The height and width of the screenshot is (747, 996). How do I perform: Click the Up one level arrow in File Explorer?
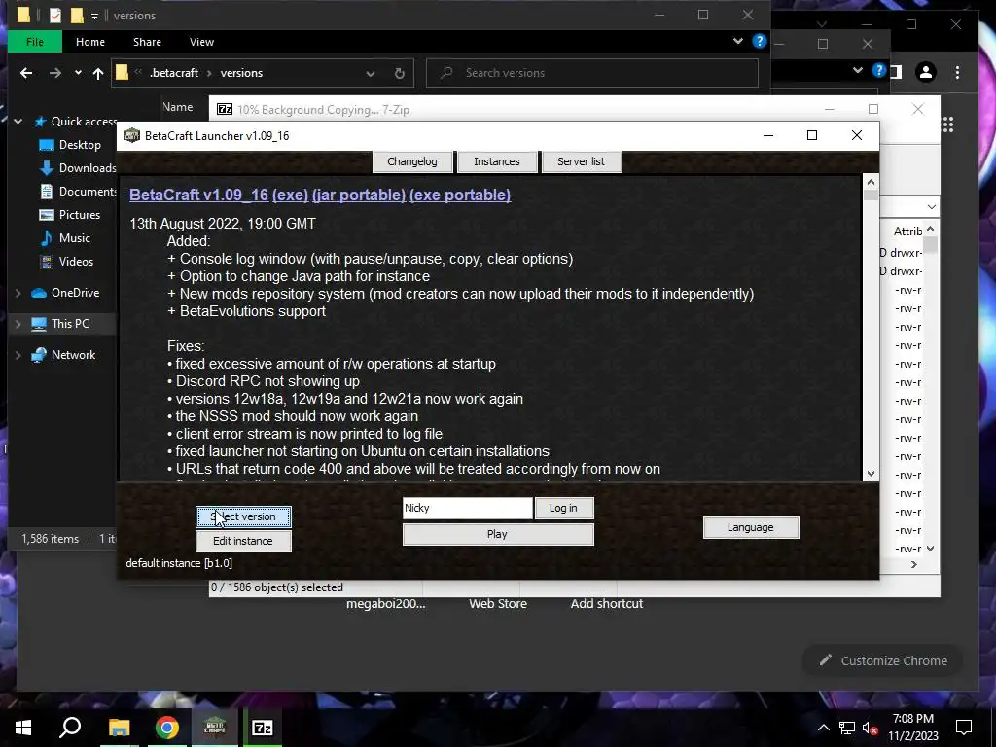tap(98, 73)
